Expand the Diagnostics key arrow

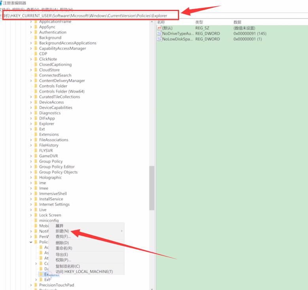(x=31, y=113)
